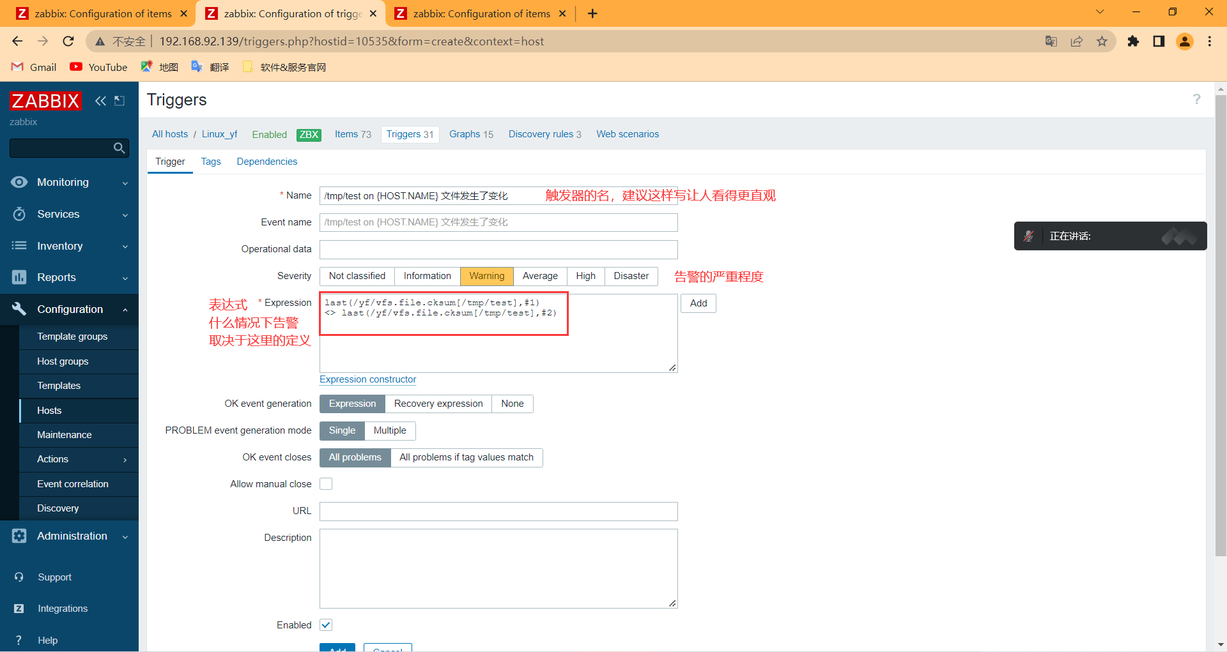This screenshot has height=652, width=1227.
Task: Open the Inventory list icon menu
Action: [19, 246]
